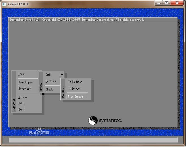Click the bottom status bar field

click(x=93, y=140)
